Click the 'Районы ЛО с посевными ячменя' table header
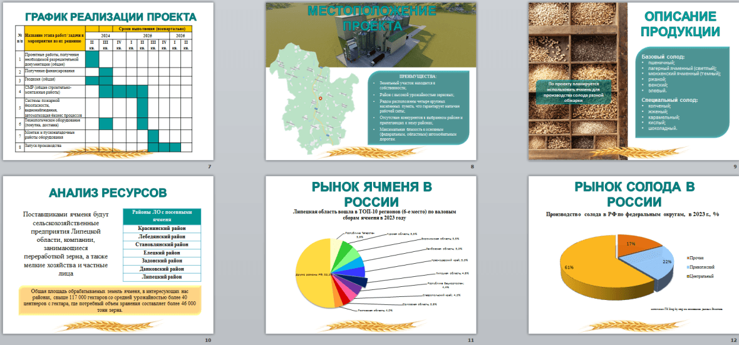Screen dimensions: 739x345 [162, 216]
